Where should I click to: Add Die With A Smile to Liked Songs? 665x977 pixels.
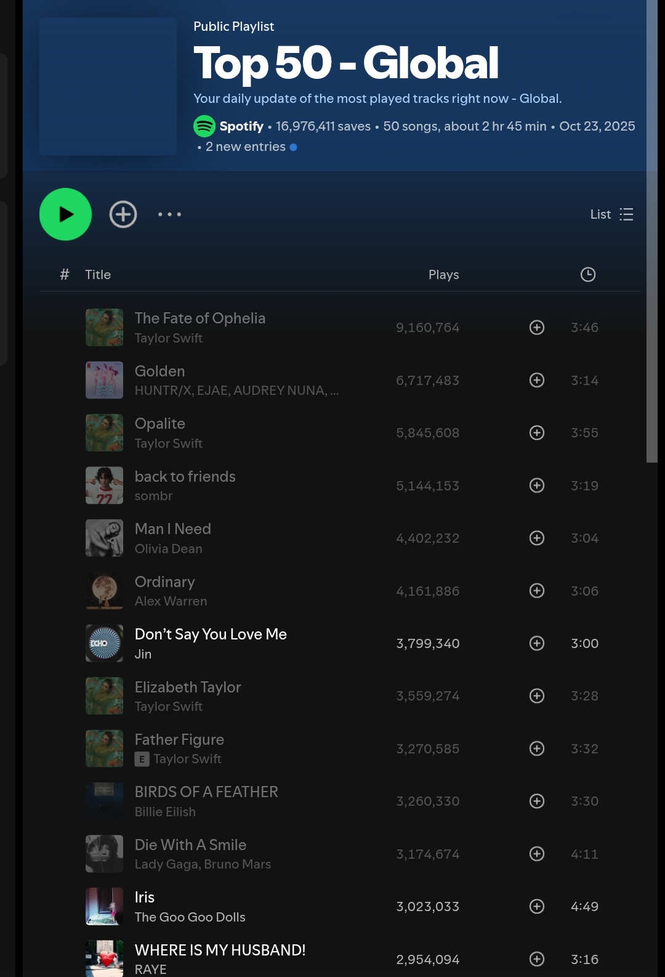(537, 854)
